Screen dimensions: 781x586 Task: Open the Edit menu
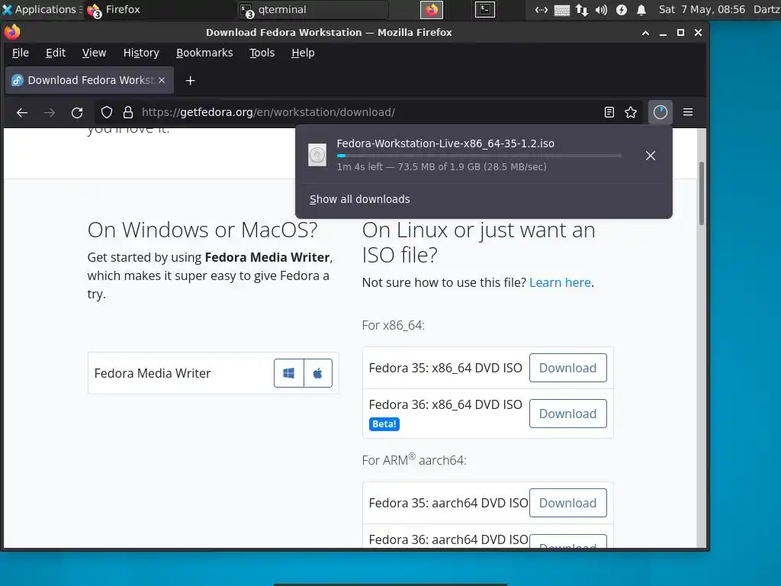pyautogui.click(x=55, y=53)
